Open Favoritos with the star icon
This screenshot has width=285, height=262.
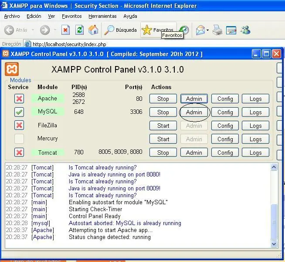146,30
